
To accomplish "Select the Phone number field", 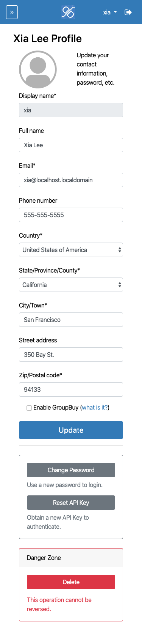I will 71,215.
